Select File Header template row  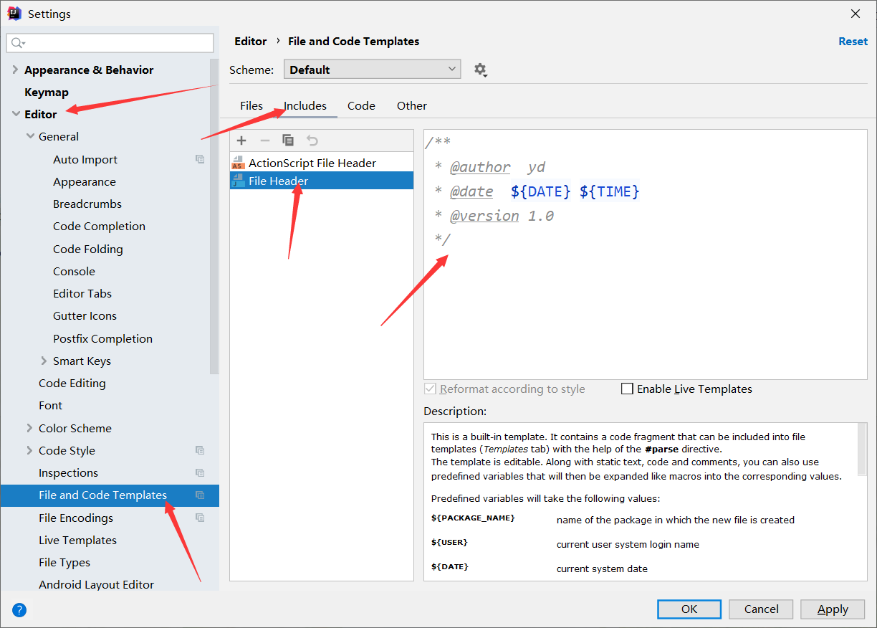pyautogui.click(x=322, y=181)
